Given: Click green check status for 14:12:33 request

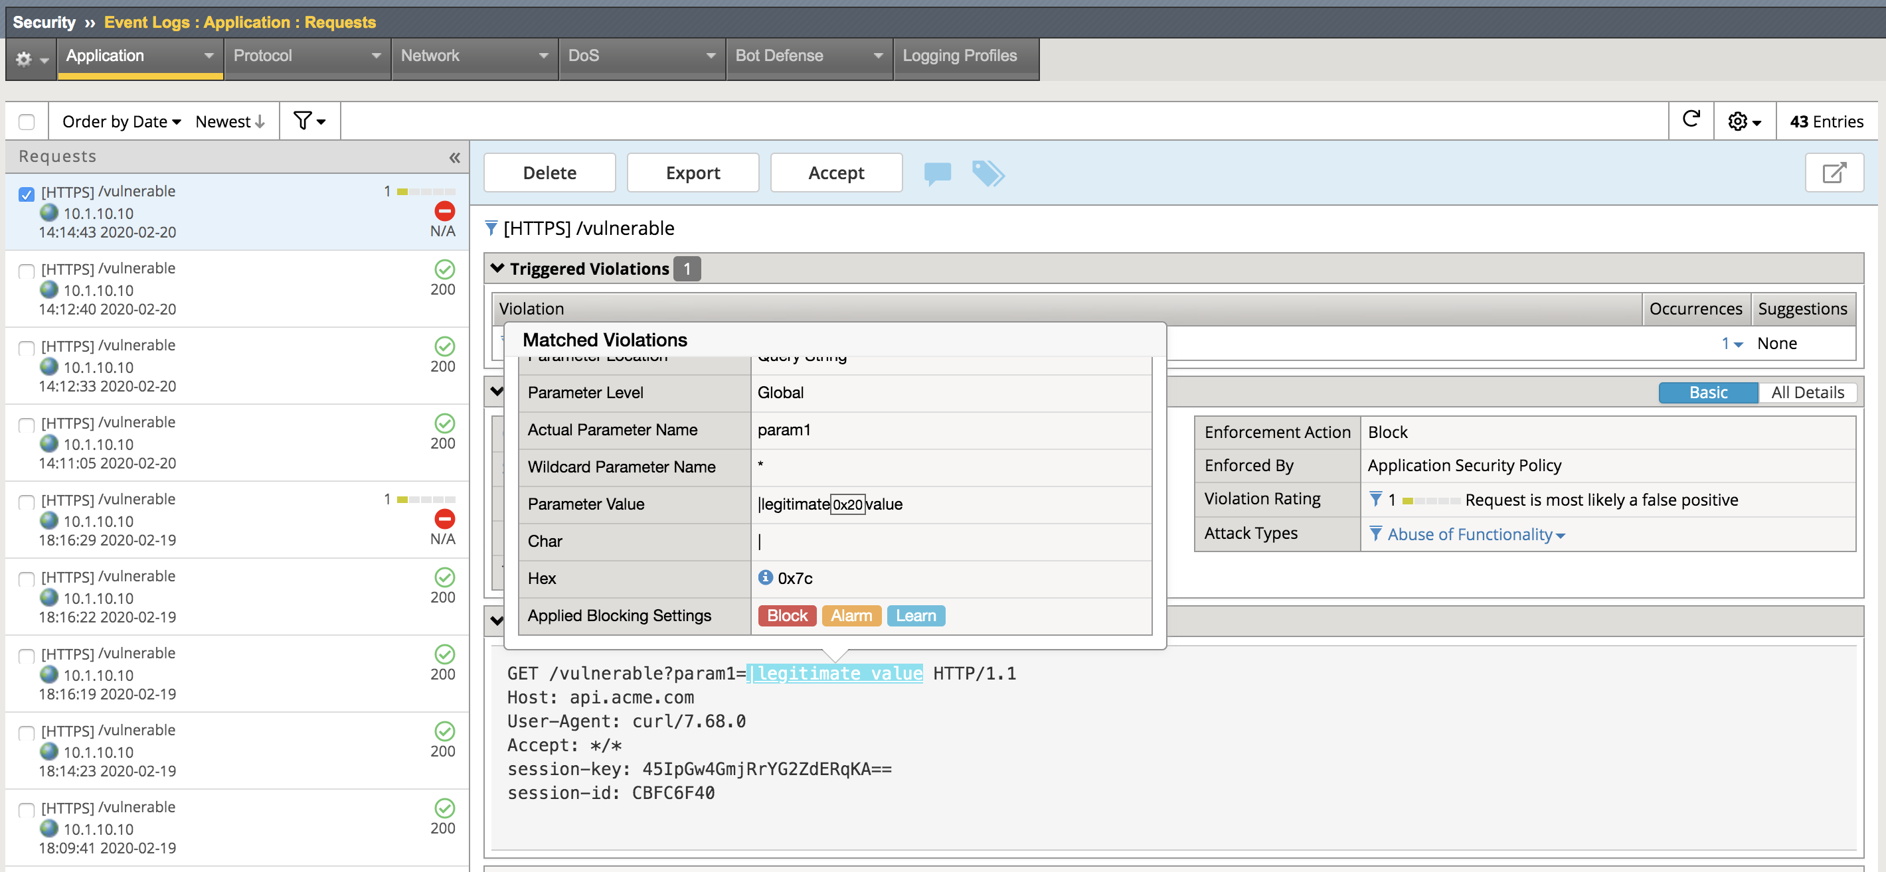Looking at the screenshot, I should pyautogui.click(x=444, y=346).
